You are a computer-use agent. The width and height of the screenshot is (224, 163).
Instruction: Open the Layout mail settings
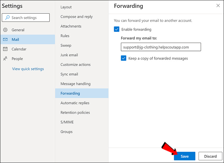pos(66,7)
